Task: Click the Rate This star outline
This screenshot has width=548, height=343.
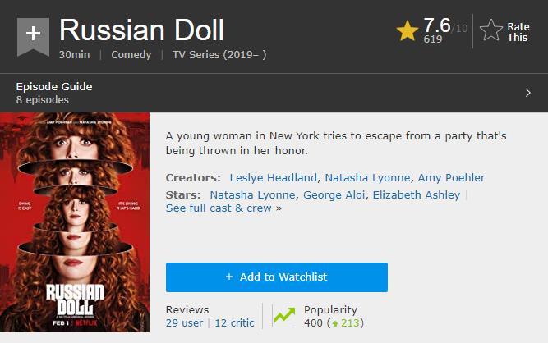Action: click(x=491, y=31)
